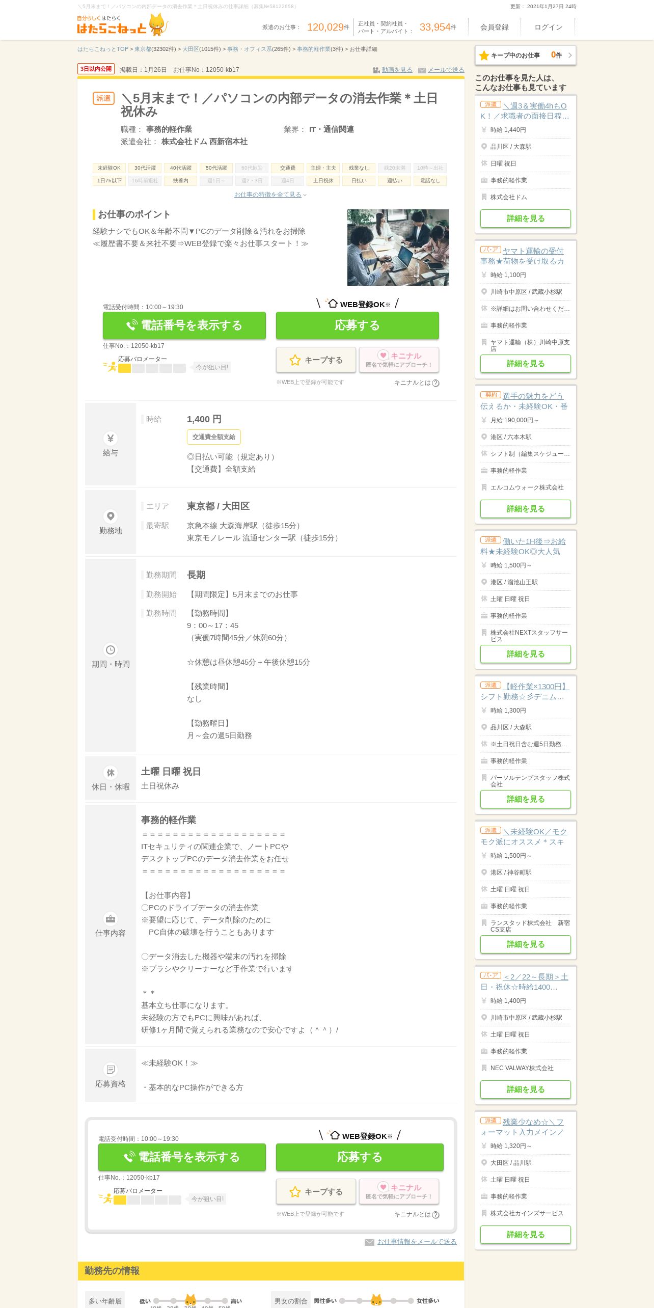654x1308 pixels.
Task: Click bottom キープする star button
Action: click(x=316, y=1191)
